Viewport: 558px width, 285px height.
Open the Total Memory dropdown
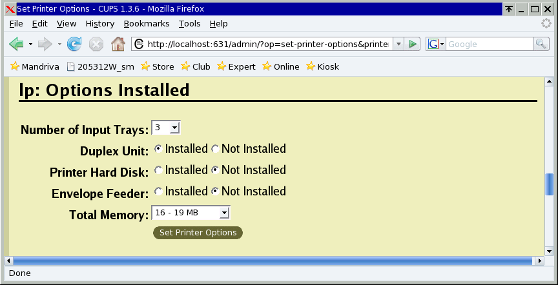click(x=191, y=213)
